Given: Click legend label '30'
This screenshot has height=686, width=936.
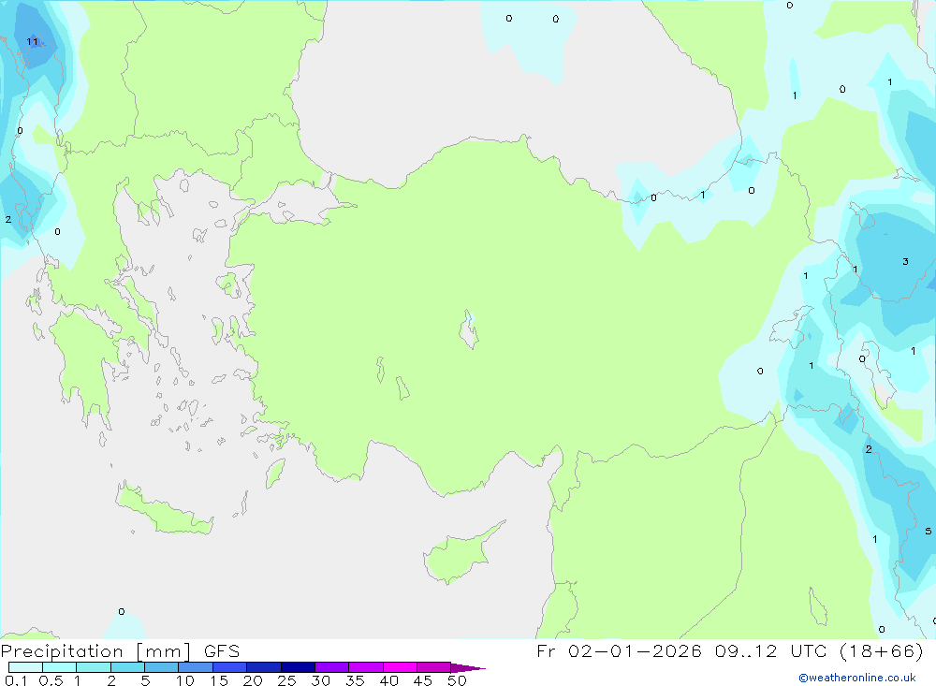Looking at the screenshot, I should (320, 680).
